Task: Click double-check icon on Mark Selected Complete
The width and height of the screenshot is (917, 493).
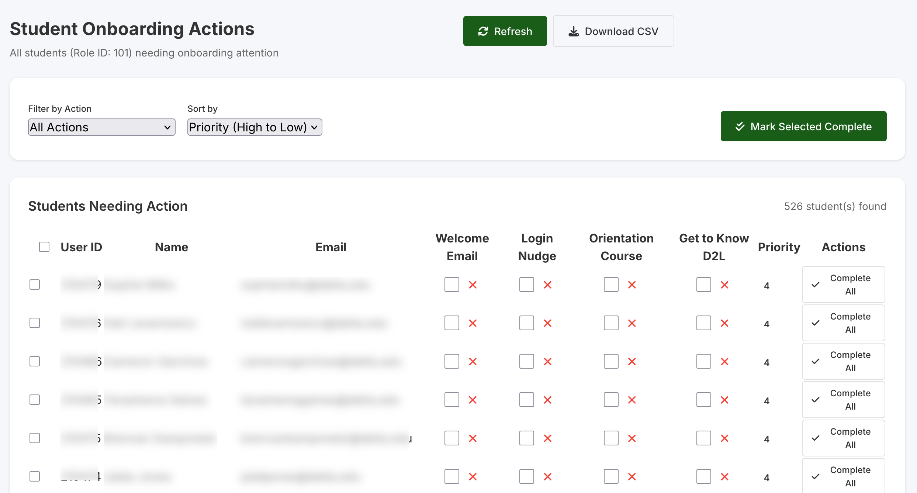Action: tap(740, 127)
